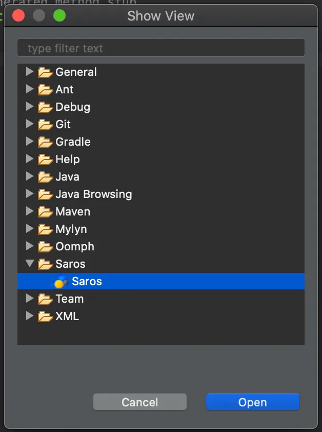
Task: Click the Java Browsing folder icon
Action: click(x=46, y=194)
